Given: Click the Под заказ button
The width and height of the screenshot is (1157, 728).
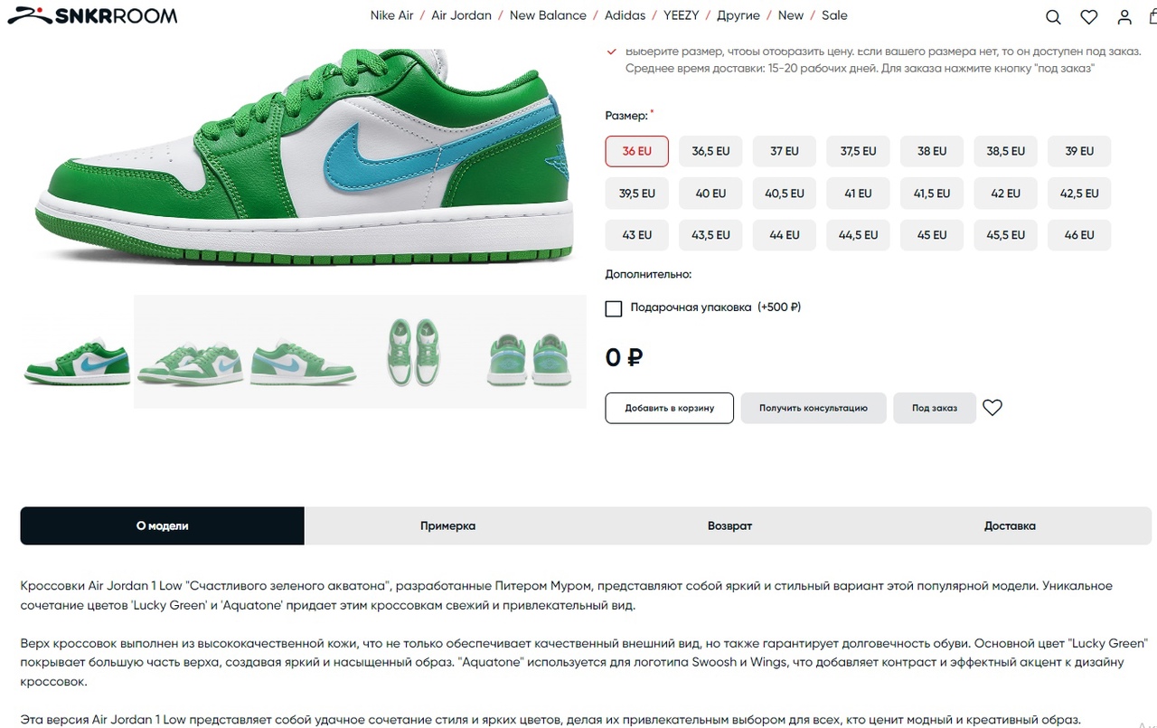Looking at the screenshot, I should pos(935,408).
